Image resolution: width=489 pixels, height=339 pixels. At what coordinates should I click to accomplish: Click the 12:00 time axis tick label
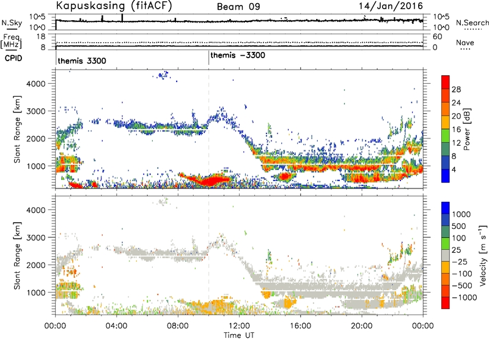pos(239,326)
